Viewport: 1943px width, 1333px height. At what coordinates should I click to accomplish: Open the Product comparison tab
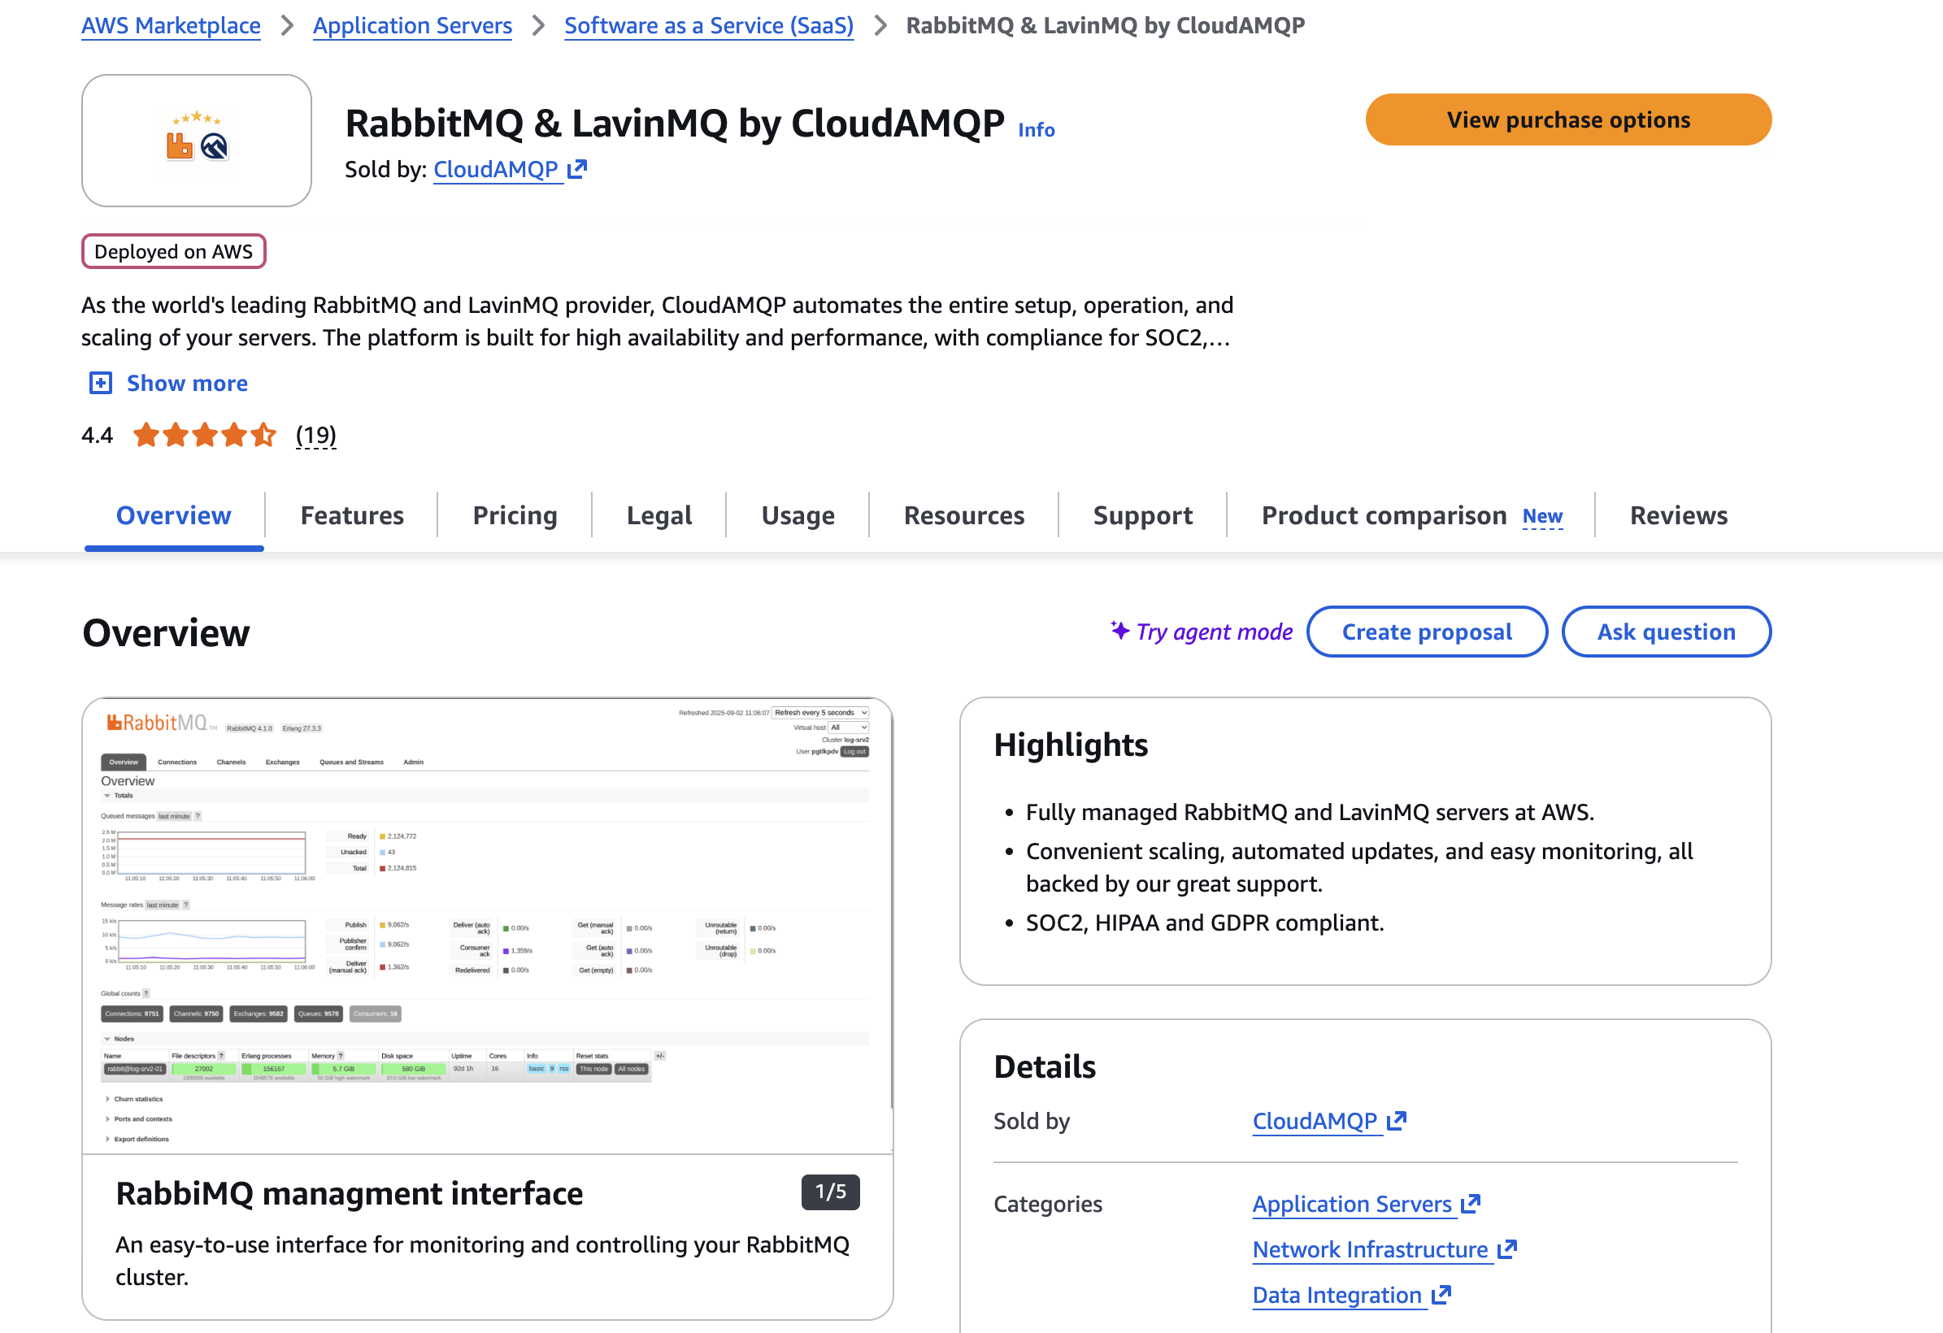pos(1384,515)
